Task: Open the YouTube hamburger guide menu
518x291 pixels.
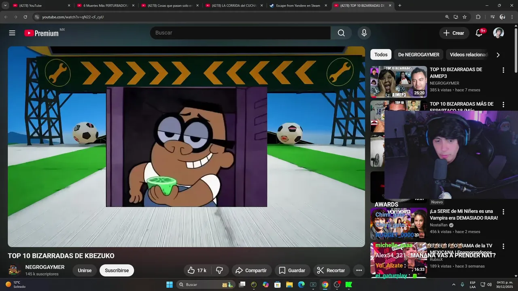Action: click(12, 33)
